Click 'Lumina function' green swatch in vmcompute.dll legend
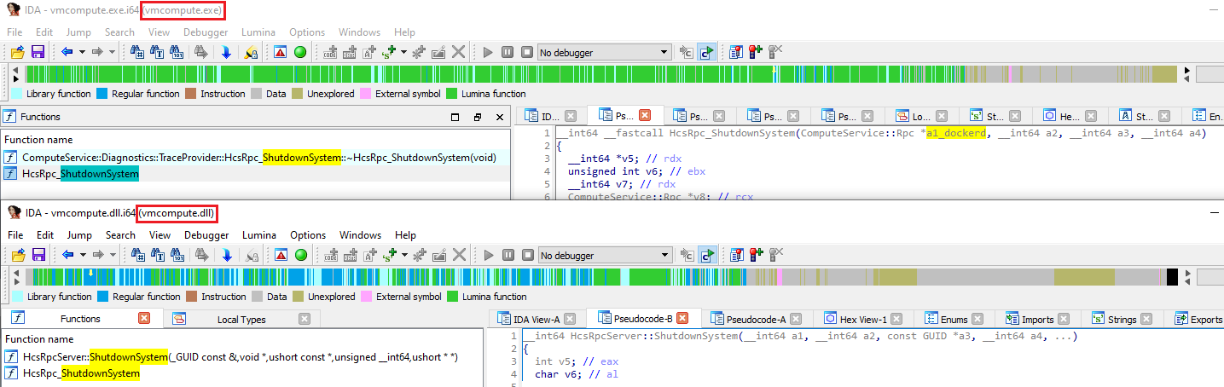 click(452, 297)
